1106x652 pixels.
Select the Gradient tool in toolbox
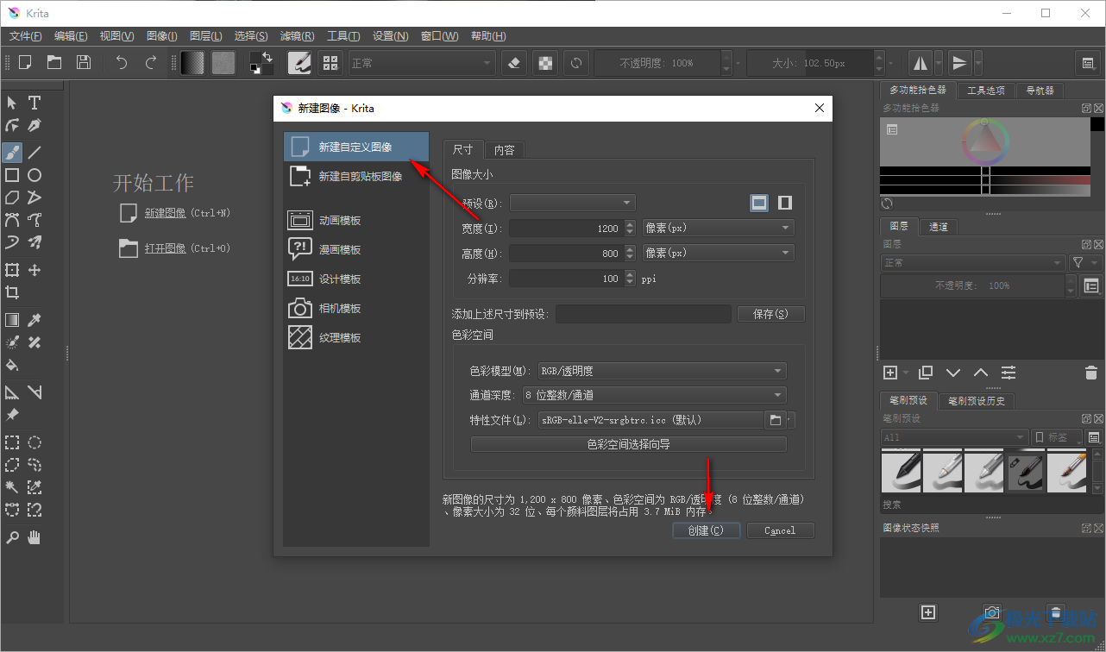[x=12, y=320]
